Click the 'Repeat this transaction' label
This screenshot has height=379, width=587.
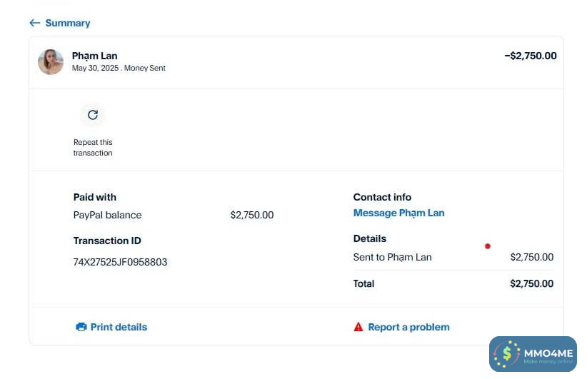coord(93,147)
